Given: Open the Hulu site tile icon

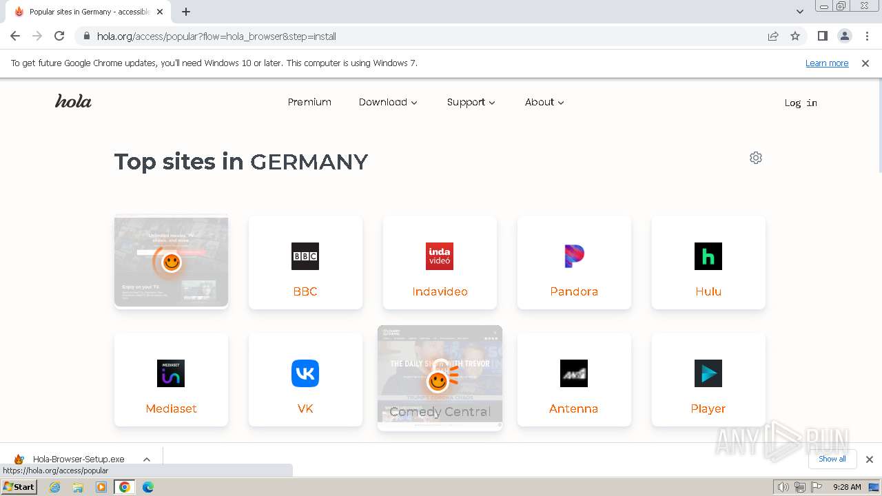Looking at the screenshot, I should (708, 256).
